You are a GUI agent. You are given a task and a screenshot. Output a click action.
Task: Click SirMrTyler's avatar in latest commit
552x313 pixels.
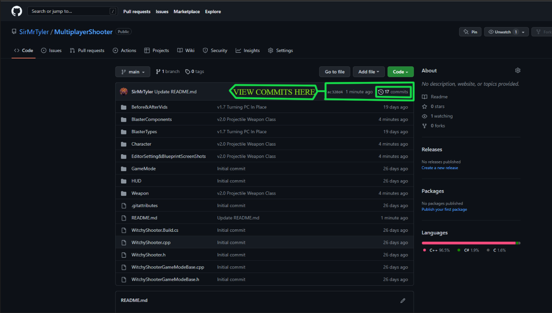[123, 92]
